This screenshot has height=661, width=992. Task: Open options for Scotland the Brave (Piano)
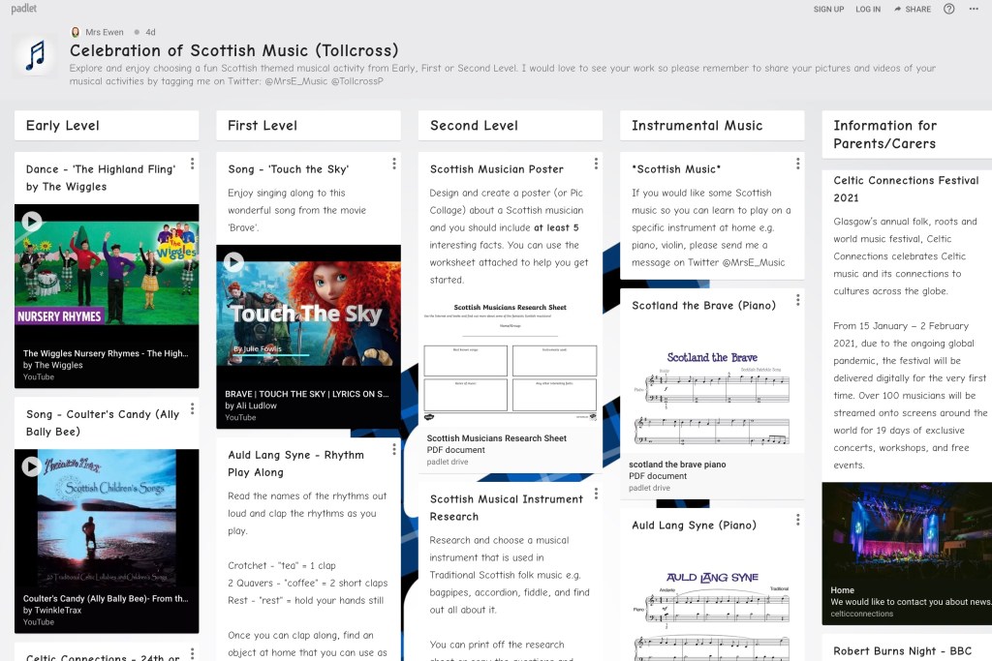(x=797, y=300)
